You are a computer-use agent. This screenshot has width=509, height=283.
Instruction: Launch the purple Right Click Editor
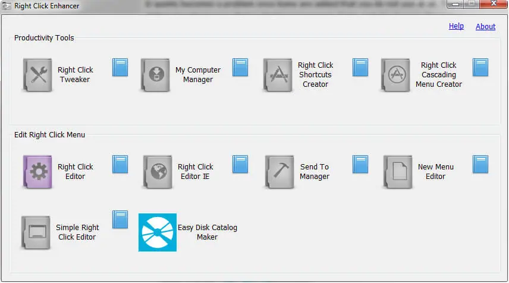[37, 172]
